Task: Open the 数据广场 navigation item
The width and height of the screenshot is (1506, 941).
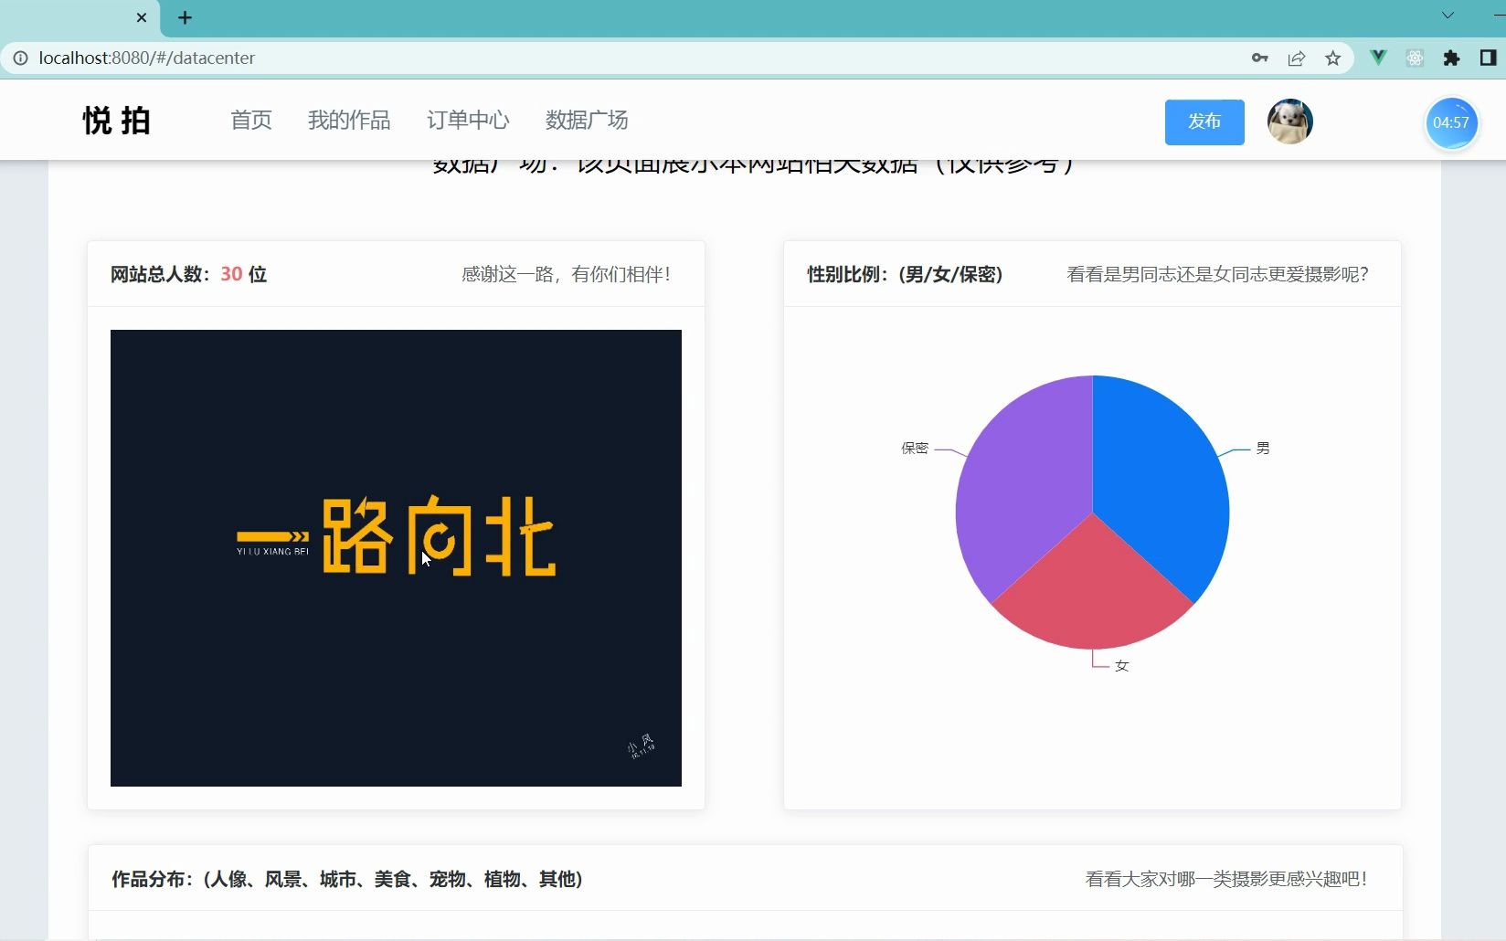Action: pyautogui.click(x=587, y=120)
